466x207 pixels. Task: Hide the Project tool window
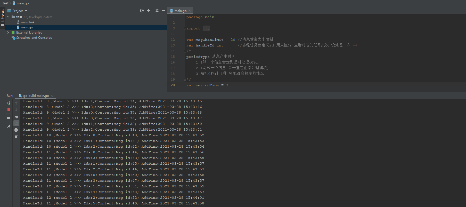coord(164,11)
